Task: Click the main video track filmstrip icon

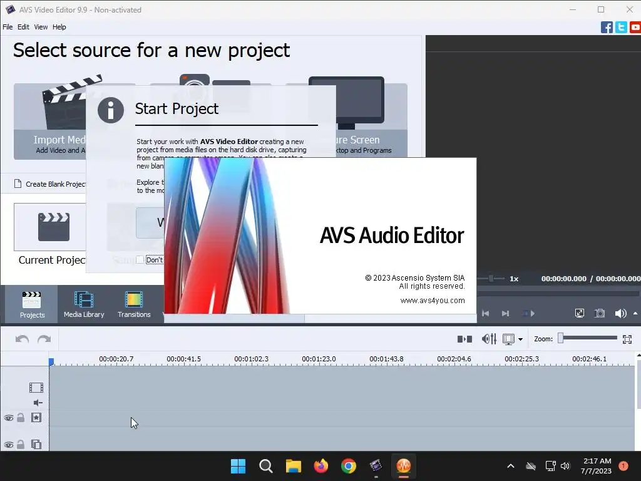Action: [36, 387]
